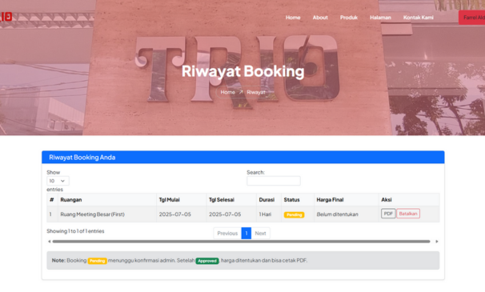Click the horizontal scrollbar track of the table

pos(241,242)
